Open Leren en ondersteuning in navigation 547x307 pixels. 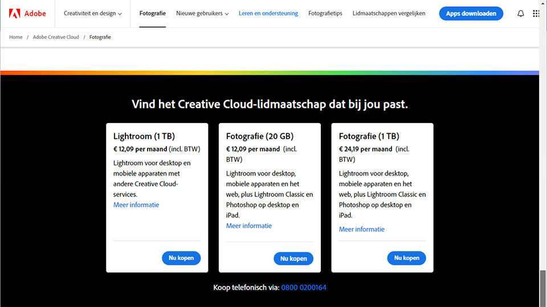point(268,14)
